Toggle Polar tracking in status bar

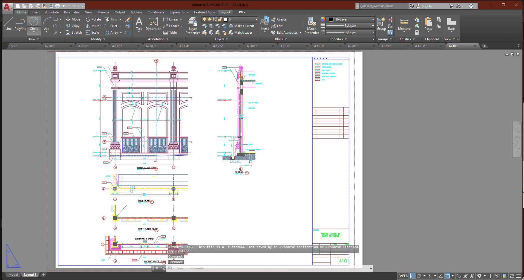(419, 276)
